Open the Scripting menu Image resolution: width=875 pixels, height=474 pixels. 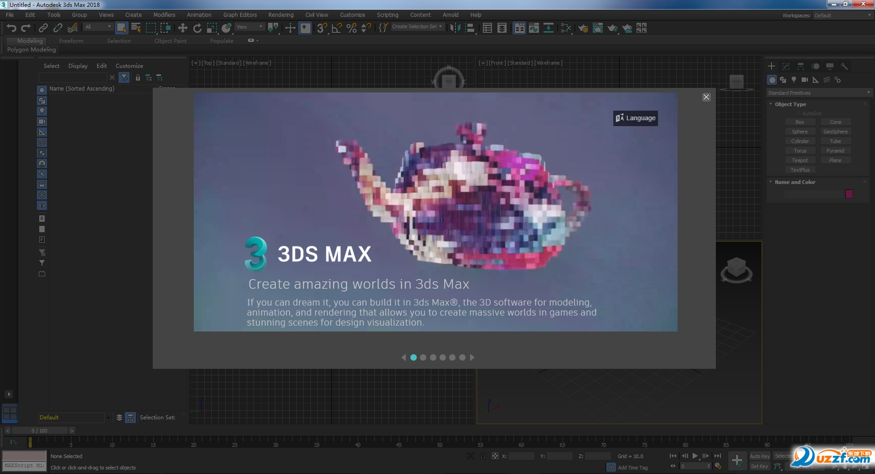[x=388, y=15]
